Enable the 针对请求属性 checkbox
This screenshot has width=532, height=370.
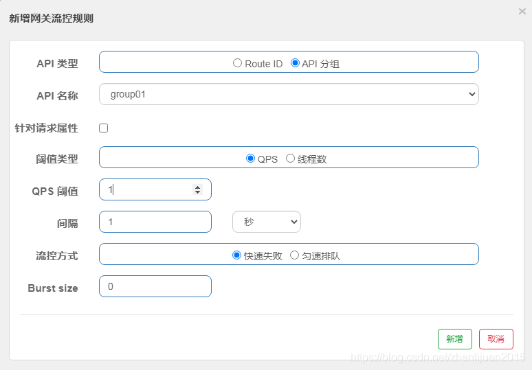[x=104, y=128]
